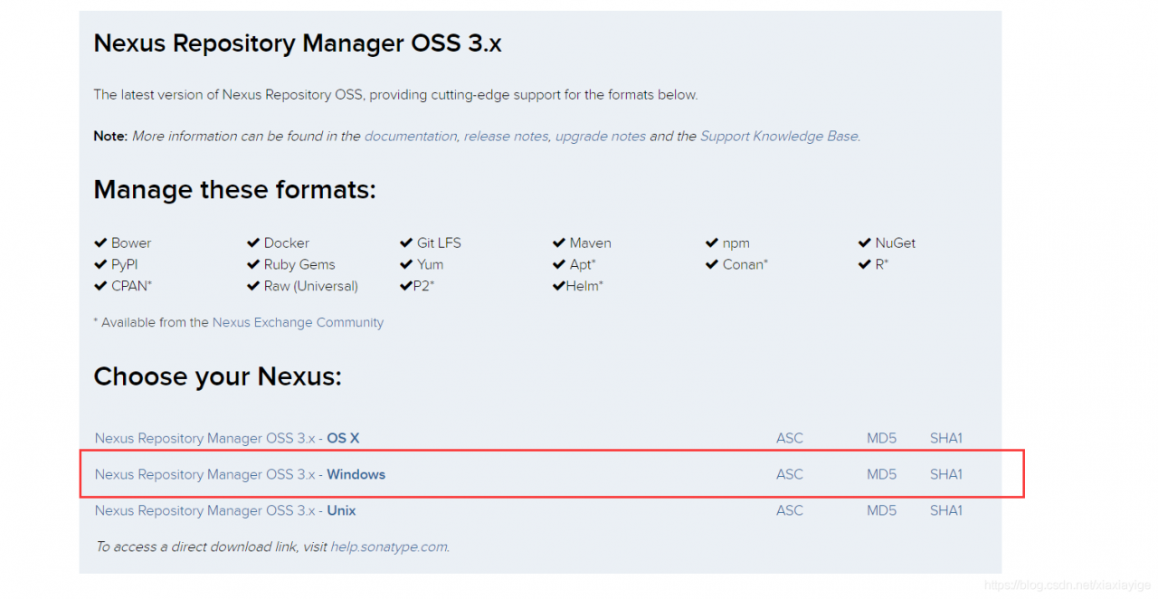1158x599 pixels.
Task: Click the checkmark next to R*
Action: click(865, 264)
